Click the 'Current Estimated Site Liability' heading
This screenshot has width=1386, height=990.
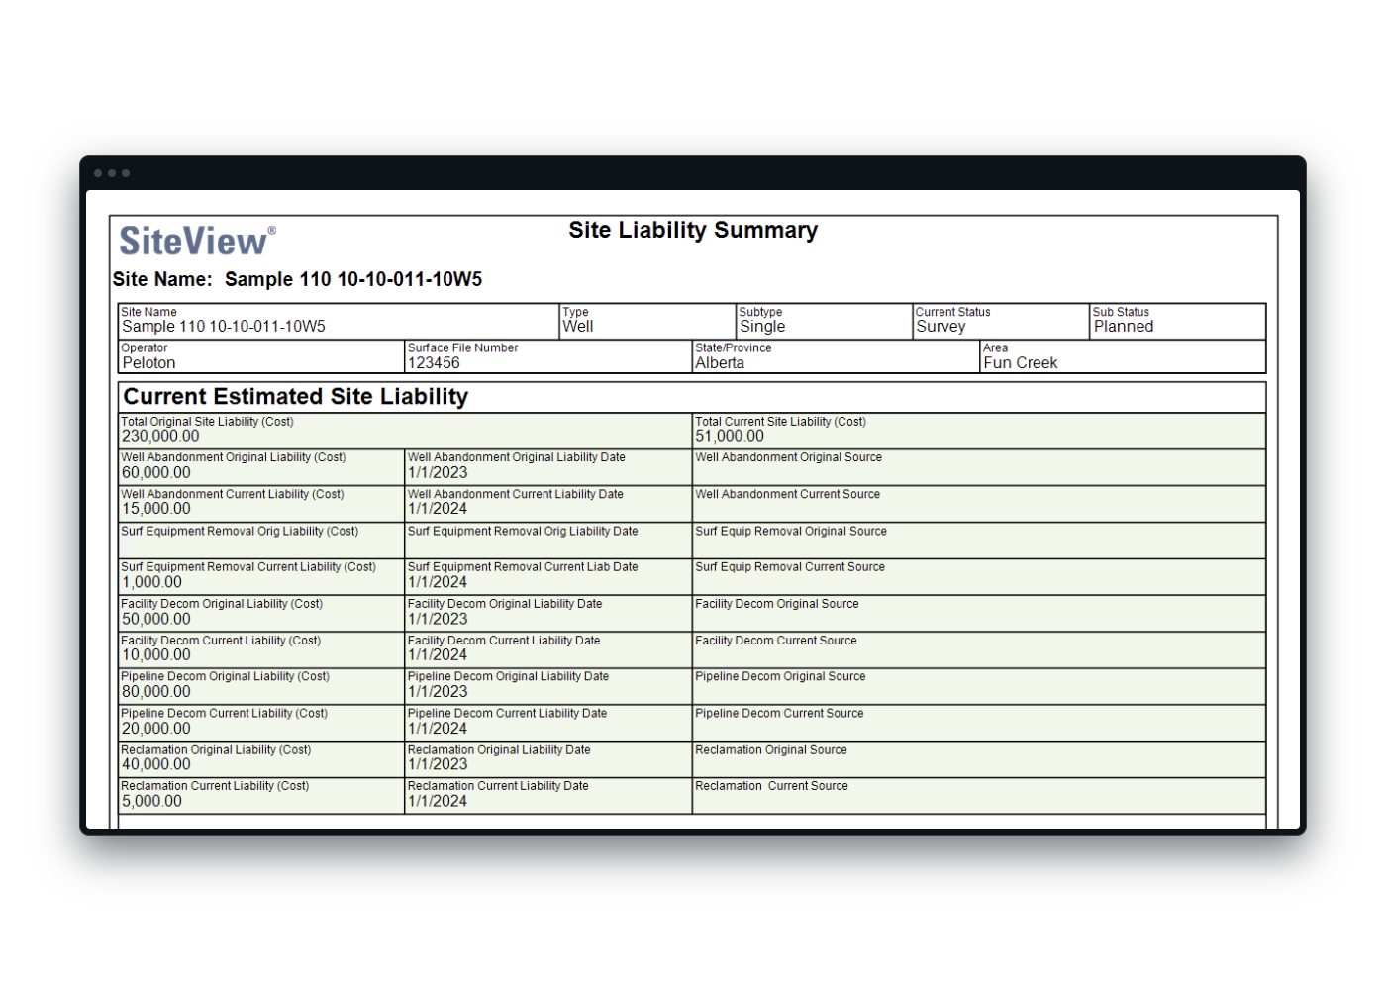click(296, 397)
